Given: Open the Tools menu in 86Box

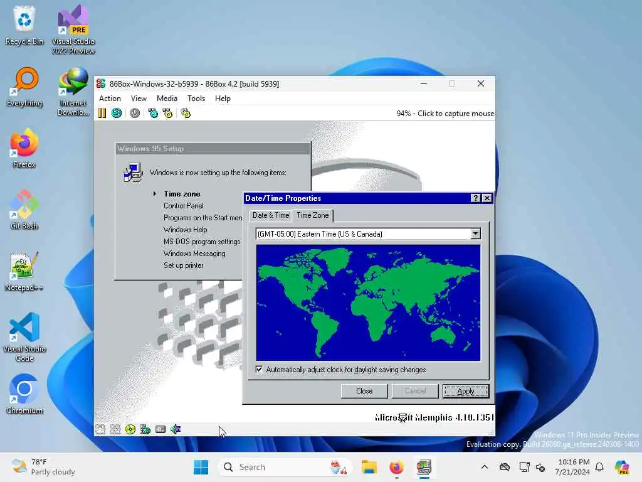Looking at the screenshot, I should point(196,99).
